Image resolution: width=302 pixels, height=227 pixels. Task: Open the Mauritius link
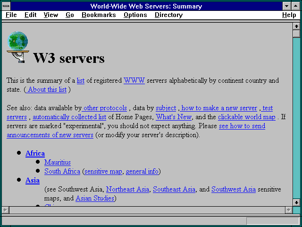(x=58, y=162)
